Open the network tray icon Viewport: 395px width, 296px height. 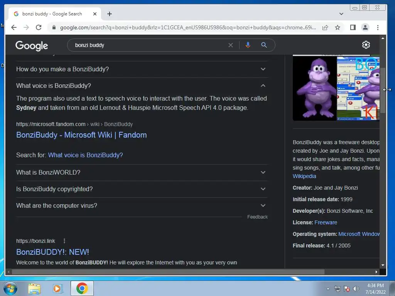click(x=337, y=289)
